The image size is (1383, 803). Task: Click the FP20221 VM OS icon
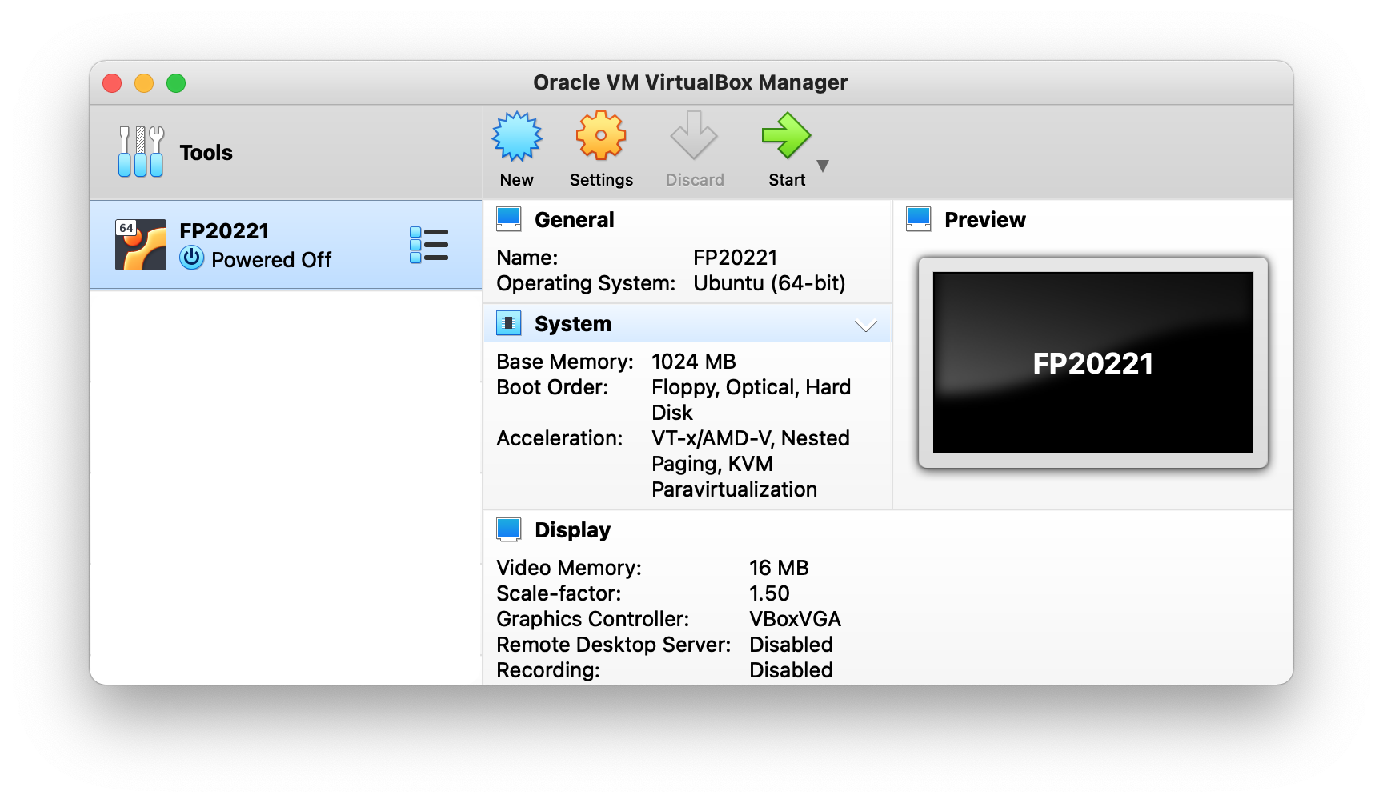[x=141, y=245]
